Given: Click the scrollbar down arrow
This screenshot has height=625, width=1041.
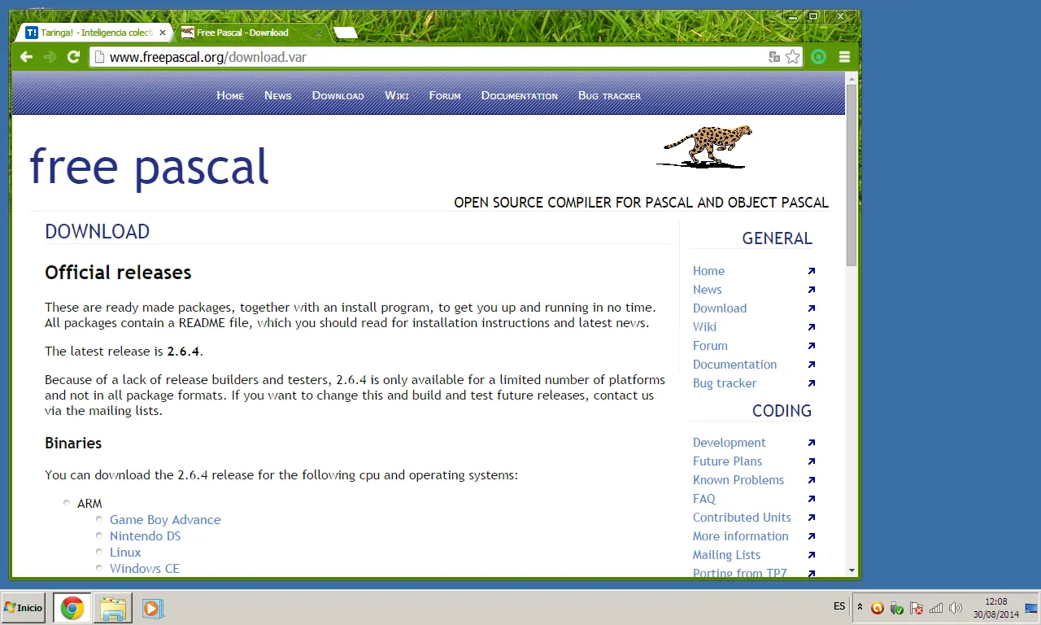Looking at the screenshot, I should [x=852, y=570].
